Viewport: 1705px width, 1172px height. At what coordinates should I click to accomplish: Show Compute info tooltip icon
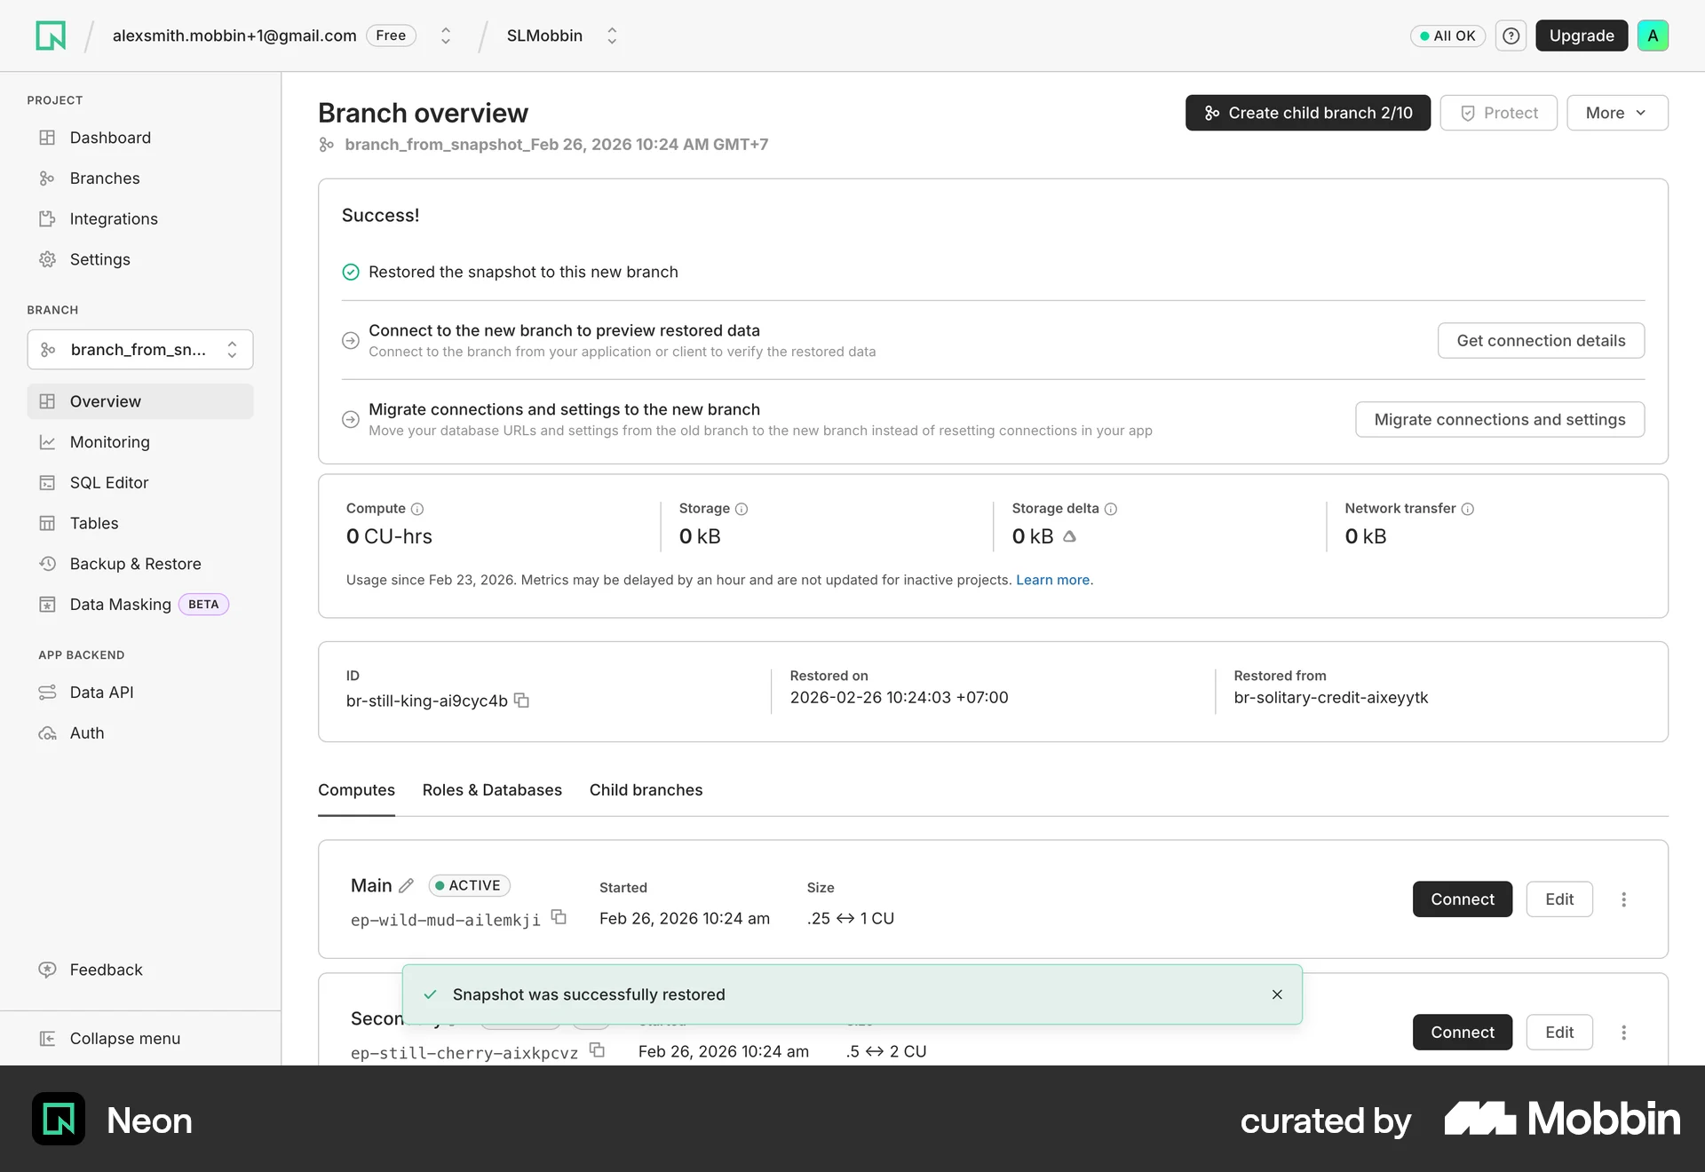click(417, 509)
